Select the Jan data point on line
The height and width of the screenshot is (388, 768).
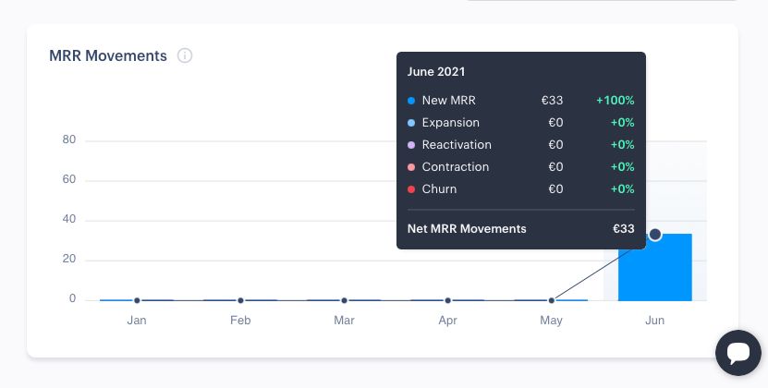point(137,300)
